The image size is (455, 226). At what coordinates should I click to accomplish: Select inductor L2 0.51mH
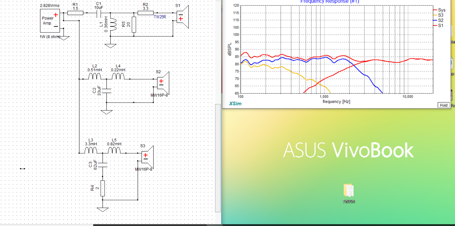click(x=95, y=76)
